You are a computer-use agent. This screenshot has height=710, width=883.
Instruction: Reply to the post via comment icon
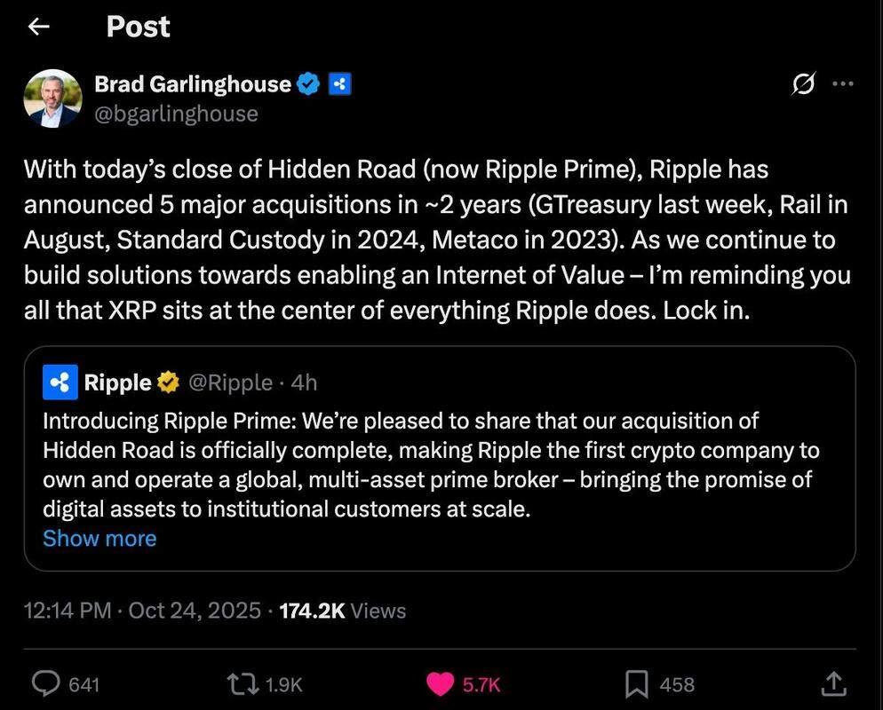tap(45, 683)
